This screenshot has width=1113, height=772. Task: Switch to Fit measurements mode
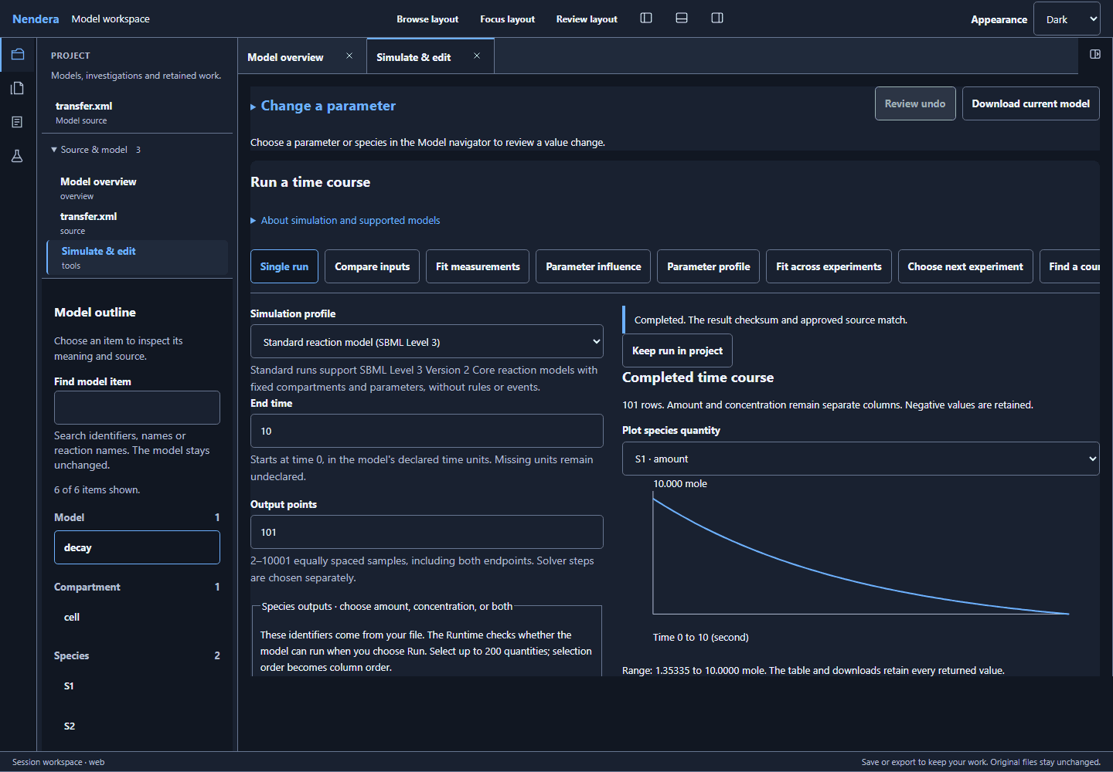click(x=478, y=266)
